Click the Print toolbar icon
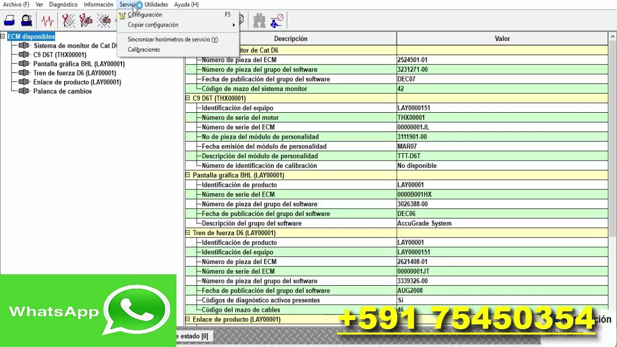 [10, 21]
